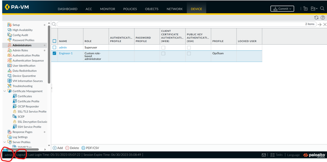Click the Logout link in footer
This screenshot has height=162, width=327.
[x=21, y=155]
